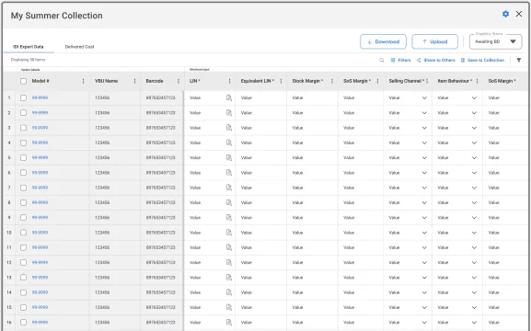Click the LIN document lookup icon in row 3
Screen dimensions: 531x331
[x=229, y=128]
